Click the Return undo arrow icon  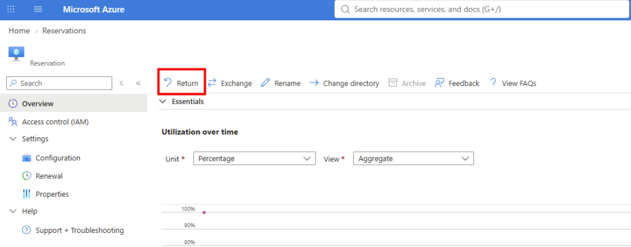168,82
